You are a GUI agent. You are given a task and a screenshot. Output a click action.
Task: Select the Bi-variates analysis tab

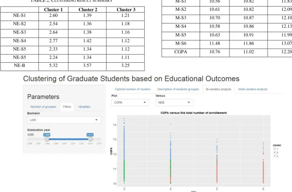(218, 89)
